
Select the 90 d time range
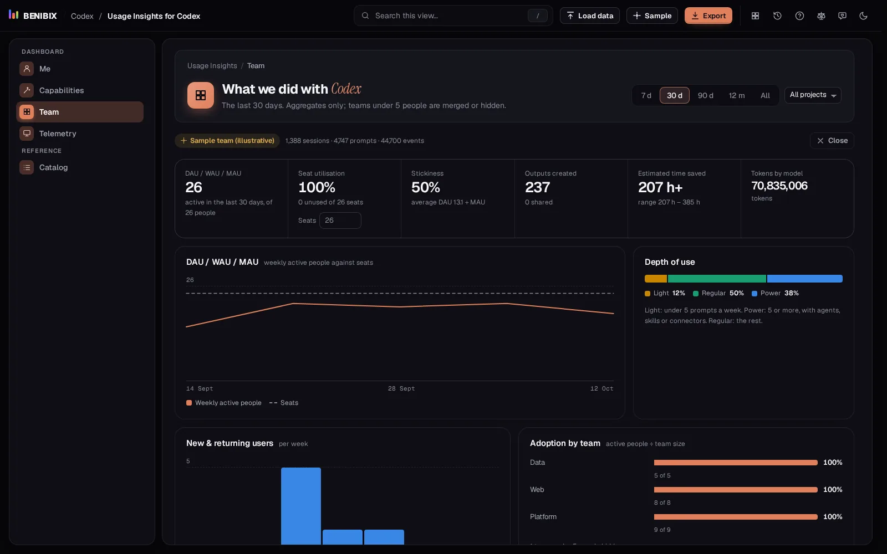[x=706, y=95]
